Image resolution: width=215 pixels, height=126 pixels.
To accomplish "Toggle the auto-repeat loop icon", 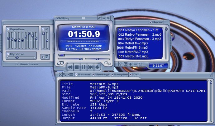I will tap(107, 63).
